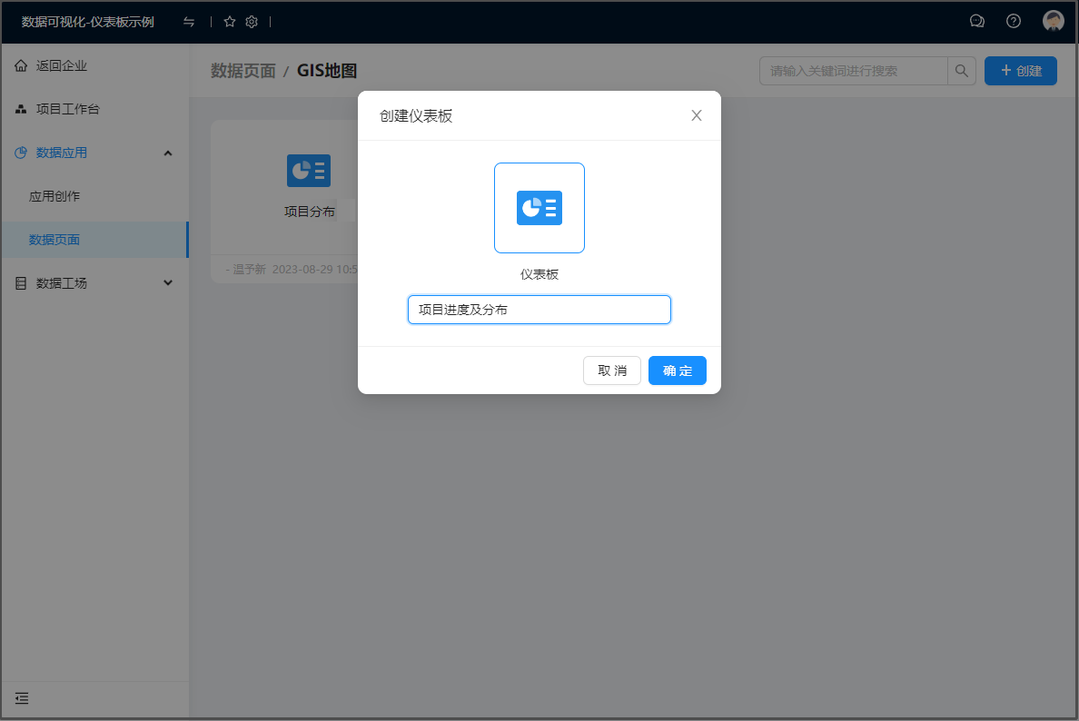The height and width of the screenshot is (721, 1079).
Task: Collapse the sidebar menu icon
Action: pyautogui.click(x=22, y=698)
